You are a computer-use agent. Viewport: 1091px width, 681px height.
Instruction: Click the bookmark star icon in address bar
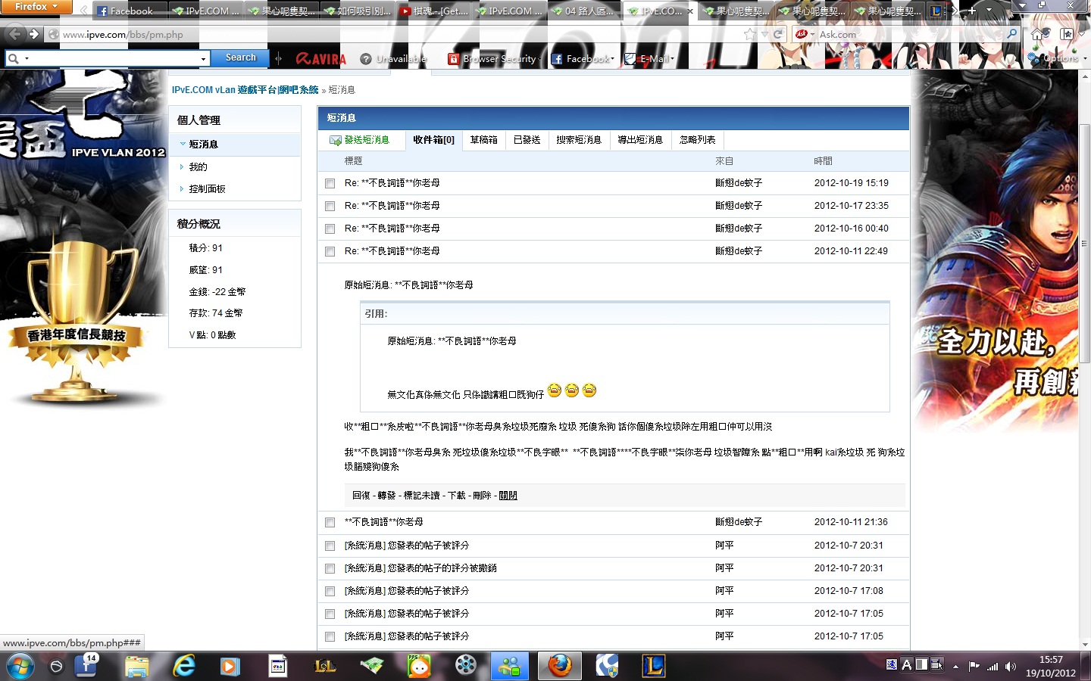749,34
